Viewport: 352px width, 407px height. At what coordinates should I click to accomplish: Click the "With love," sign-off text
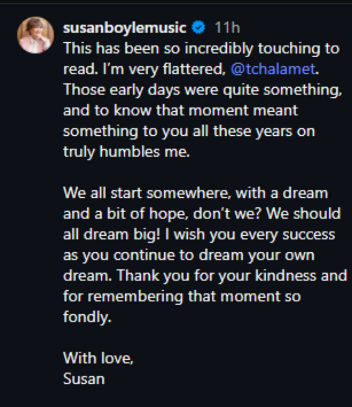pyautogui.click(x=98, y=358)
